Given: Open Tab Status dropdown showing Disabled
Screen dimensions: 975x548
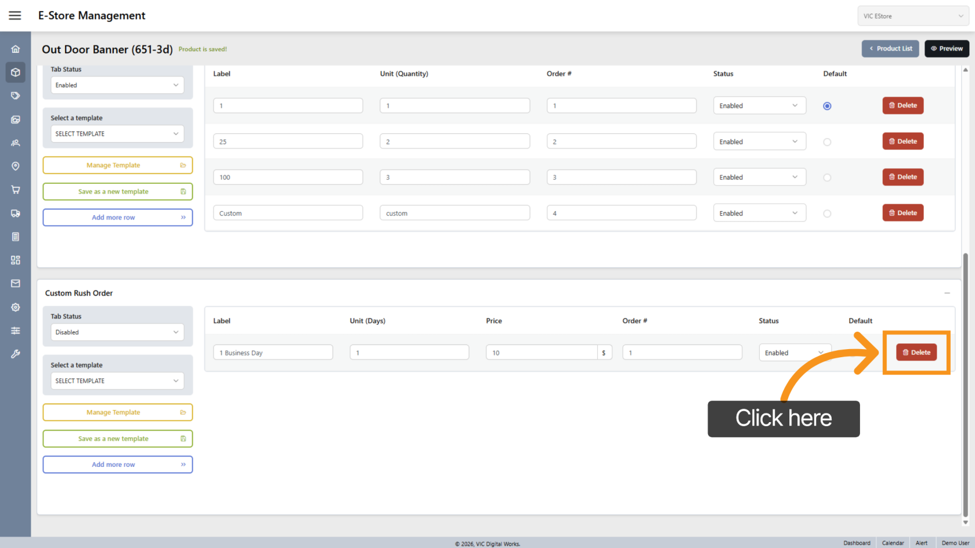Looking at the screenshot, I should [117, 332].
